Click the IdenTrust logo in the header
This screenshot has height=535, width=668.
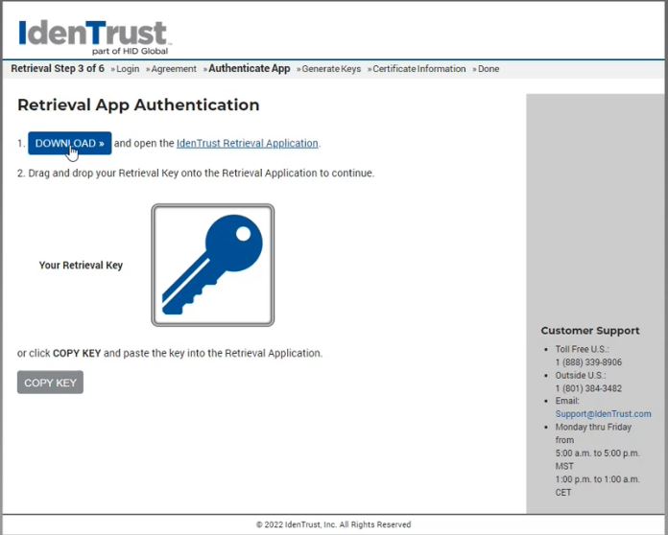(x=93, y=36)
